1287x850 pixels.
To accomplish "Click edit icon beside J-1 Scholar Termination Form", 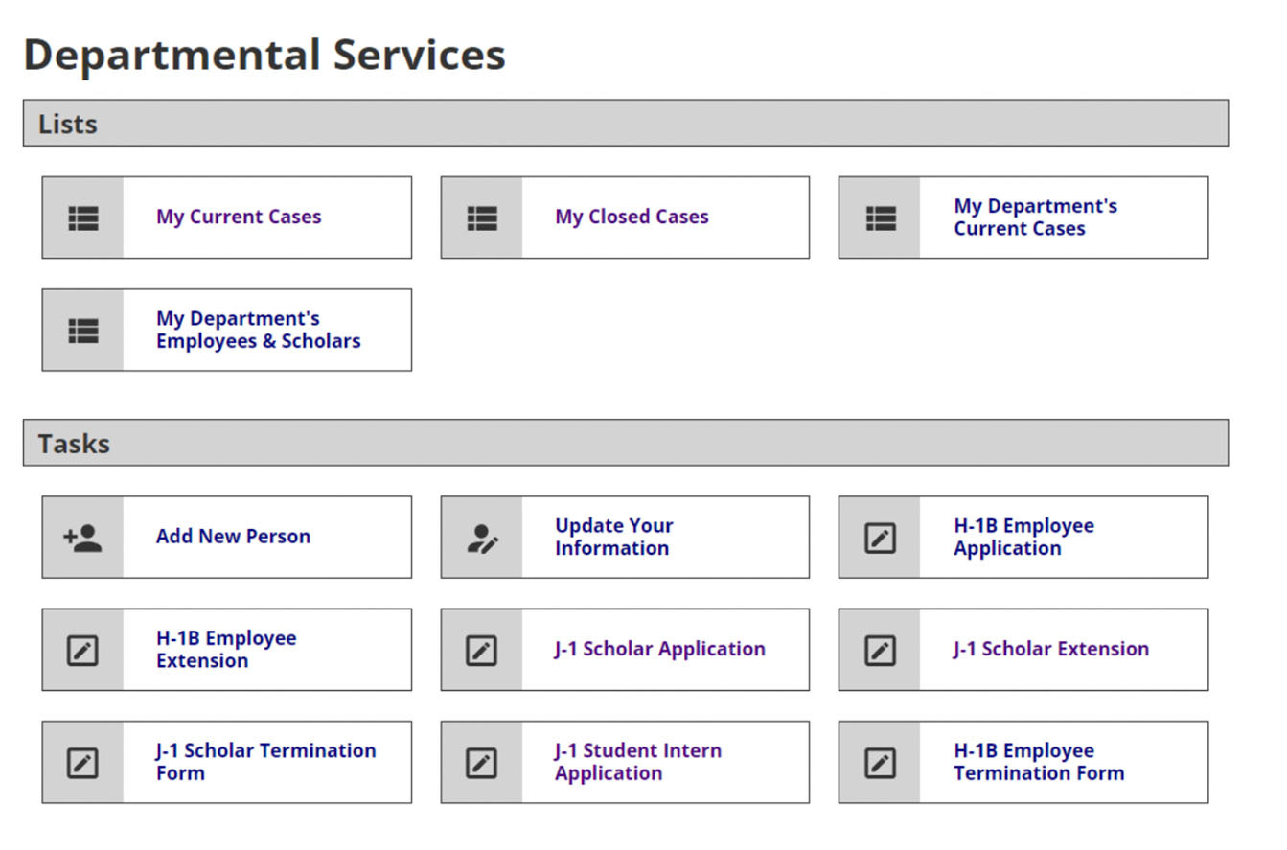I will pos(83,763).
